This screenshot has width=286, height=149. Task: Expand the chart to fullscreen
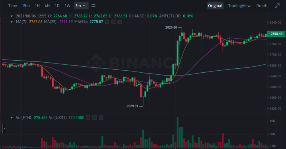[277, 6]
